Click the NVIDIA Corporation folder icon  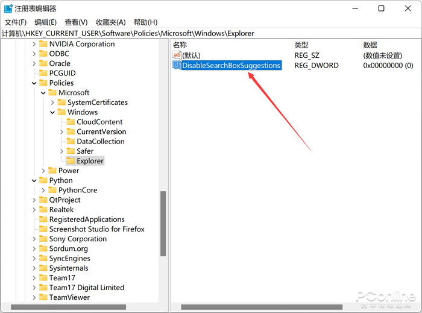[x=43, y=44]
